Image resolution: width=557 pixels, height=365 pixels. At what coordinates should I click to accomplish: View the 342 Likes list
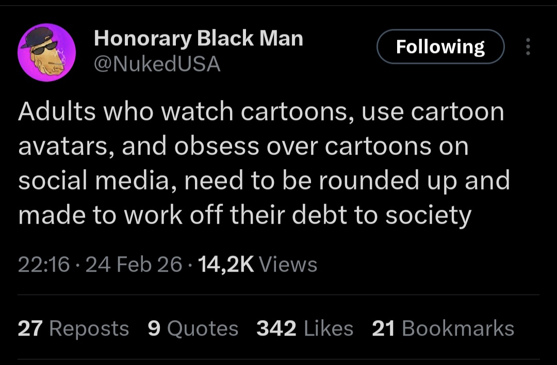tap(305, 328)
